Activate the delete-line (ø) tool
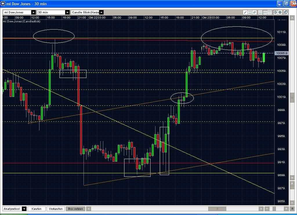Image resolution: width=297 pixels, height=215 pixels. coord(254,12)
